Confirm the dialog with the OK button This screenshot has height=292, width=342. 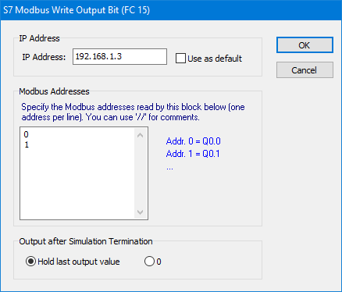tap(305, 45)
